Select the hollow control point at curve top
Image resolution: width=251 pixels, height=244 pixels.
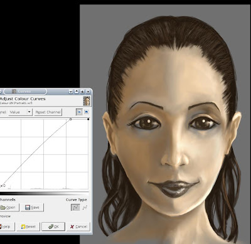(70, 119)
